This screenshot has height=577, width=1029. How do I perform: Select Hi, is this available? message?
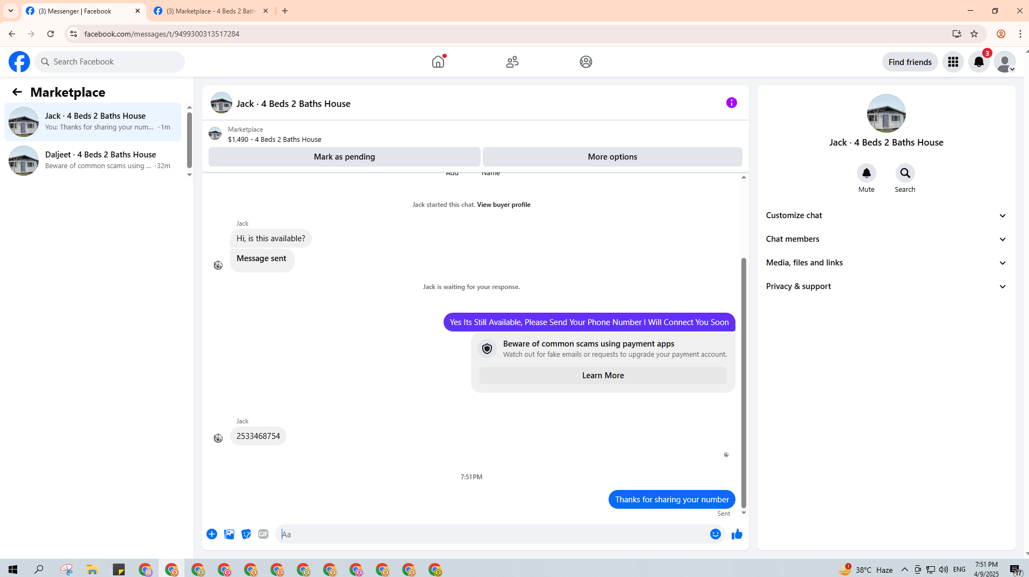click(270, 239)
